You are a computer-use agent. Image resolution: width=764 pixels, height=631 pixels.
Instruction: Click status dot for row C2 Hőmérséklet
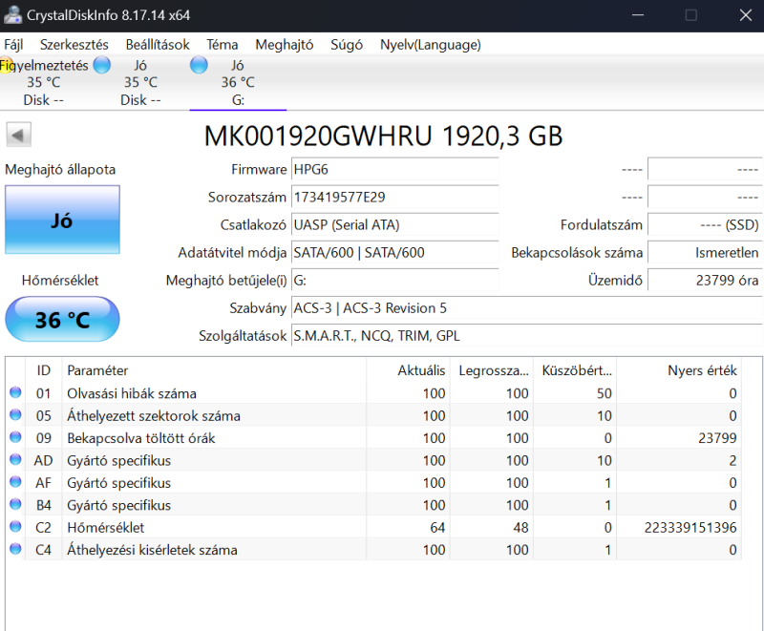(x=15, y=527)
